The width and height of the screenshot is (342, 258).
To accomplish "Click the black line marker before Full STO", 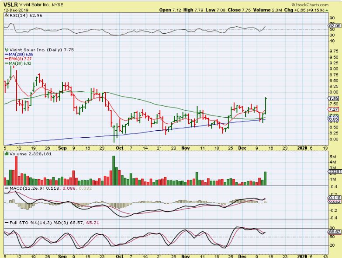I will (x=7, y=223).
